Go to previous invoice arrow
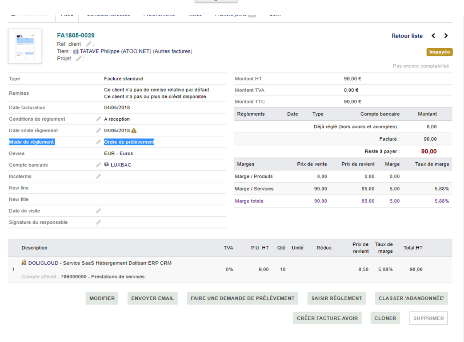Image resolution: width=464 pixels, height=342 pixels. [433, 36]
